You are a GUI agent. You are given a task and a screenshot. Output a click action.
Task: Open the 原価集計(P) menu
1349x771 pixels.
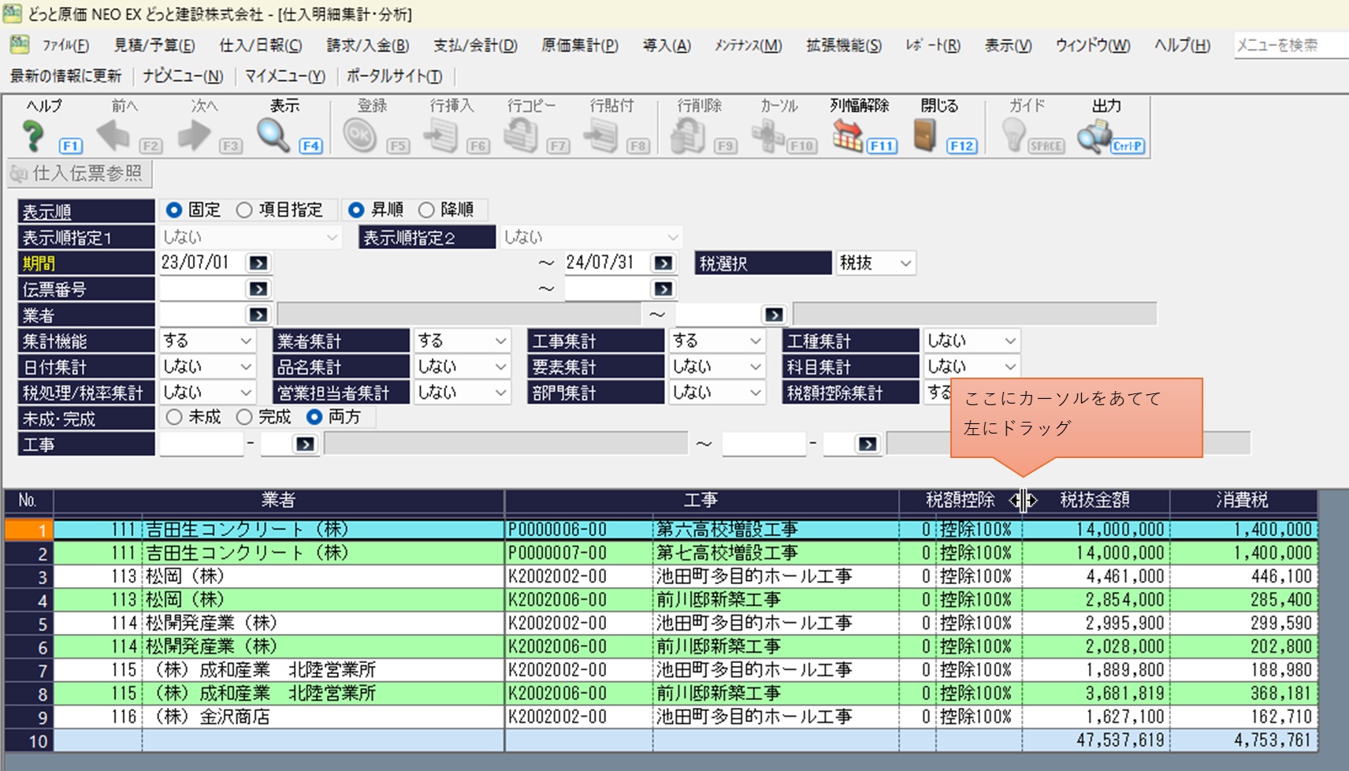[579, 46]
